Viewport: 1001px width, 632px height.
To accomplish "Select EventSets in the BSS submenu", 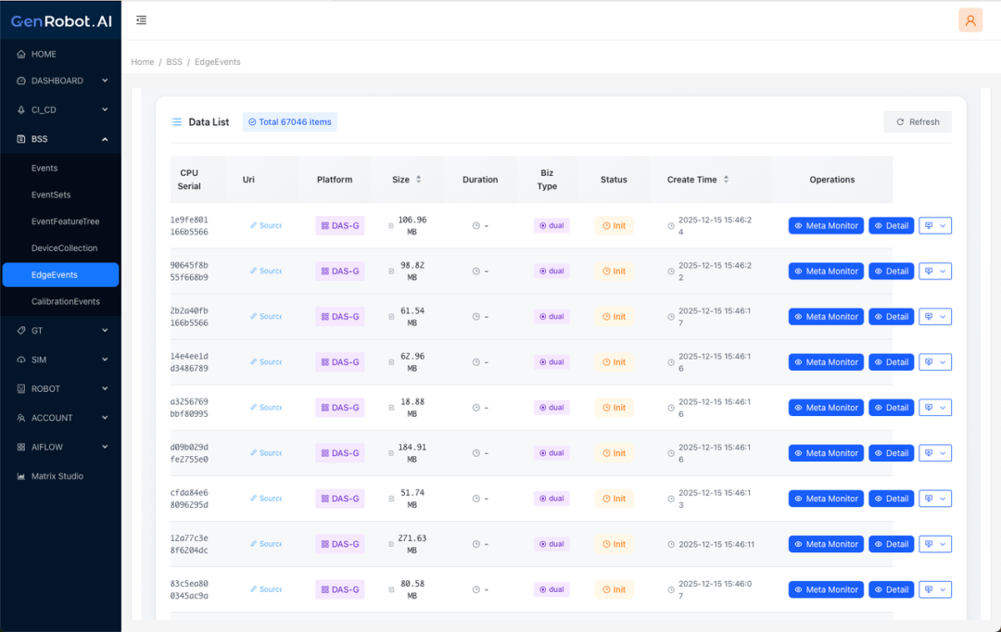I will click(51, 196).
